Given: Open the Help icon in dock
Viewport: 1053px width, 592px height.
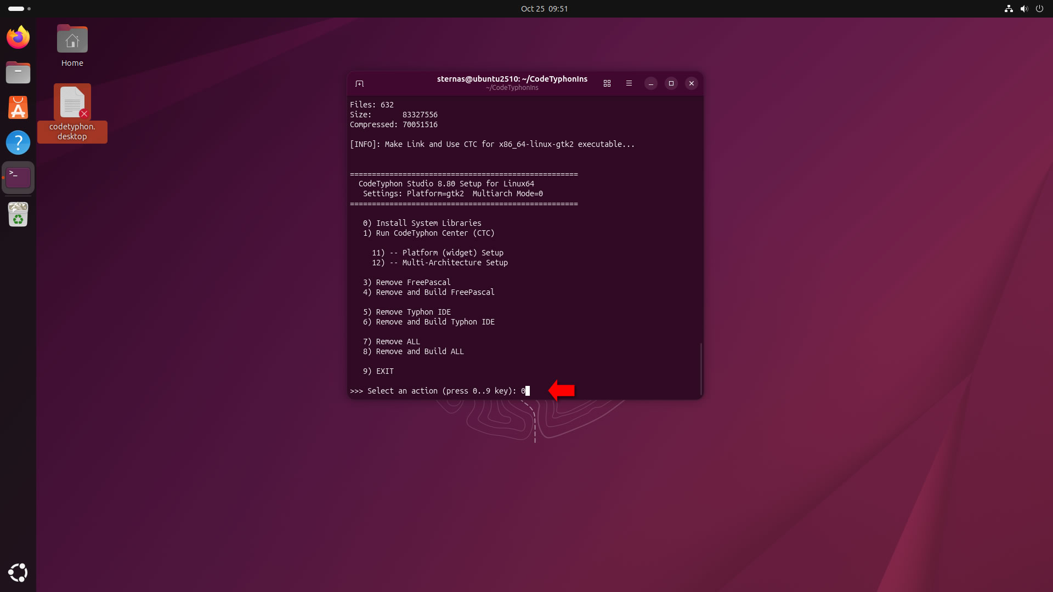Looking at the screenshot, I should [18, 143].
